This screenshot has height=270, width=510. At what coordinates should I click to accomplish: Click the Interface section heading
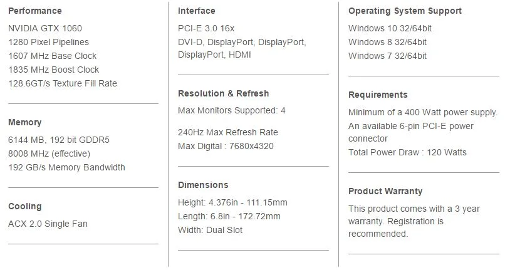[x=196, y=11]
